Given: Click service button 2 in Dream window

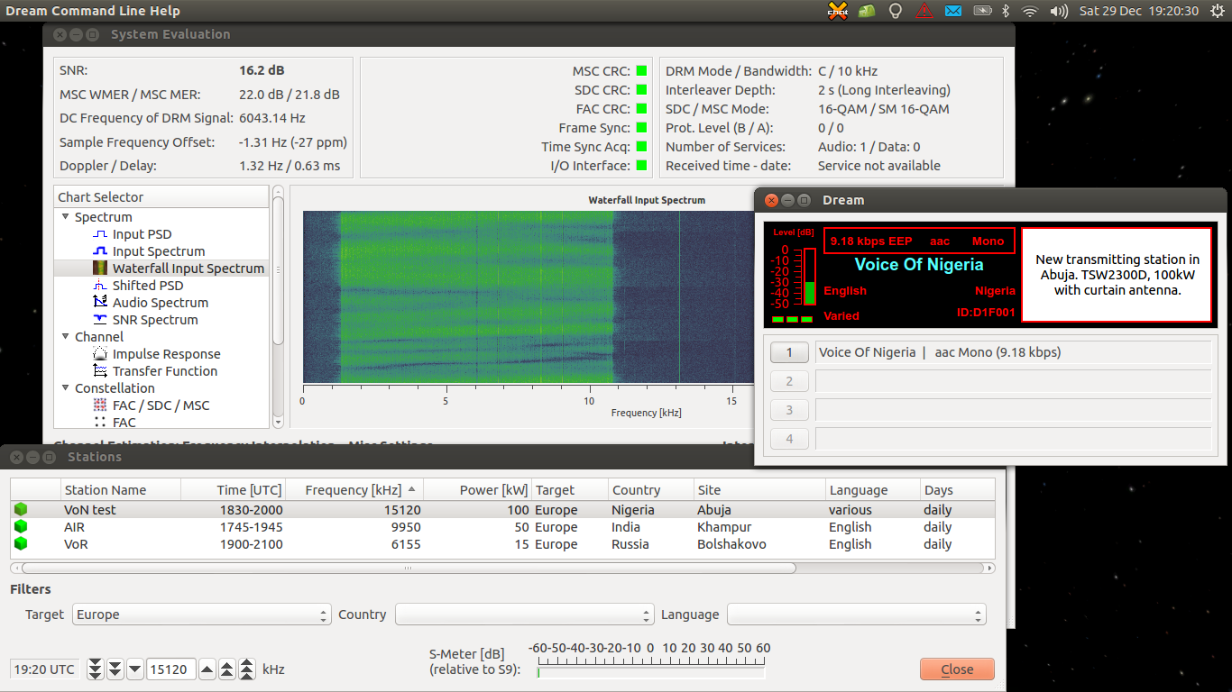Looking at the screenshot, I should 789,381.
